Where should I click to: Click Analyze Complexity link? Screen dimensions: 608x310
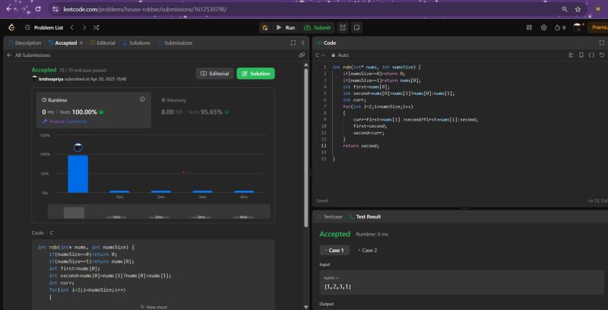coord(65,122)
